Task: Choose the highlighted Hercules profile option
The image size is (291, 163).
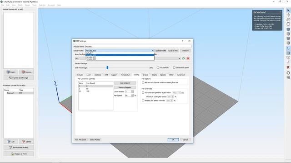Action: point(120,55)
